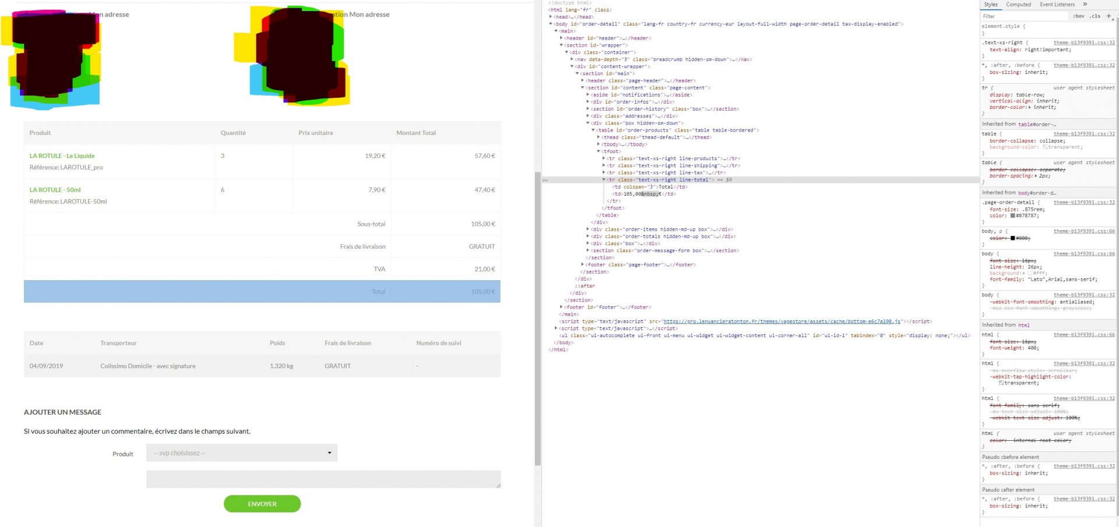
Task: Collapse the body id="order-detail" node
Action: click(551, 24)
